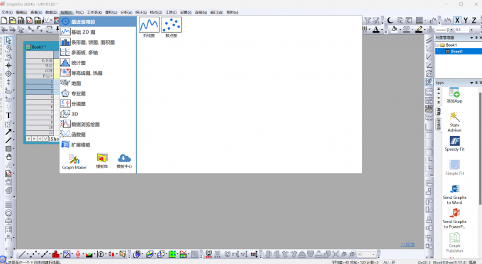This screenshot has width=482, height=264.
Task: Select Sheet1 in the project manager tree
Action: (456, 52)
